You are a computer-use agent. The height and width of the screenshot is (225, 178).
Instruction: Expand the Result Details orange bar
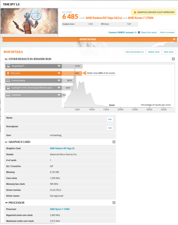174,39
